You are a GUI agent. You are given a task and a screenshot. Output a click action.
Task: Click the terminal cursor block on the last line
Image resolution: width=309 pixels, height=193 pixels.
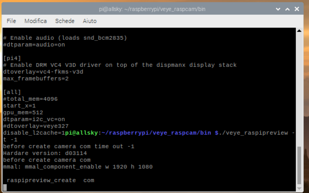point(5,187)
